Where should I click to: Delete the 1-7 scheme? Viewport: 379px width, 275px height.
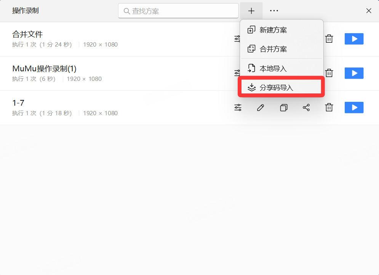329,108
